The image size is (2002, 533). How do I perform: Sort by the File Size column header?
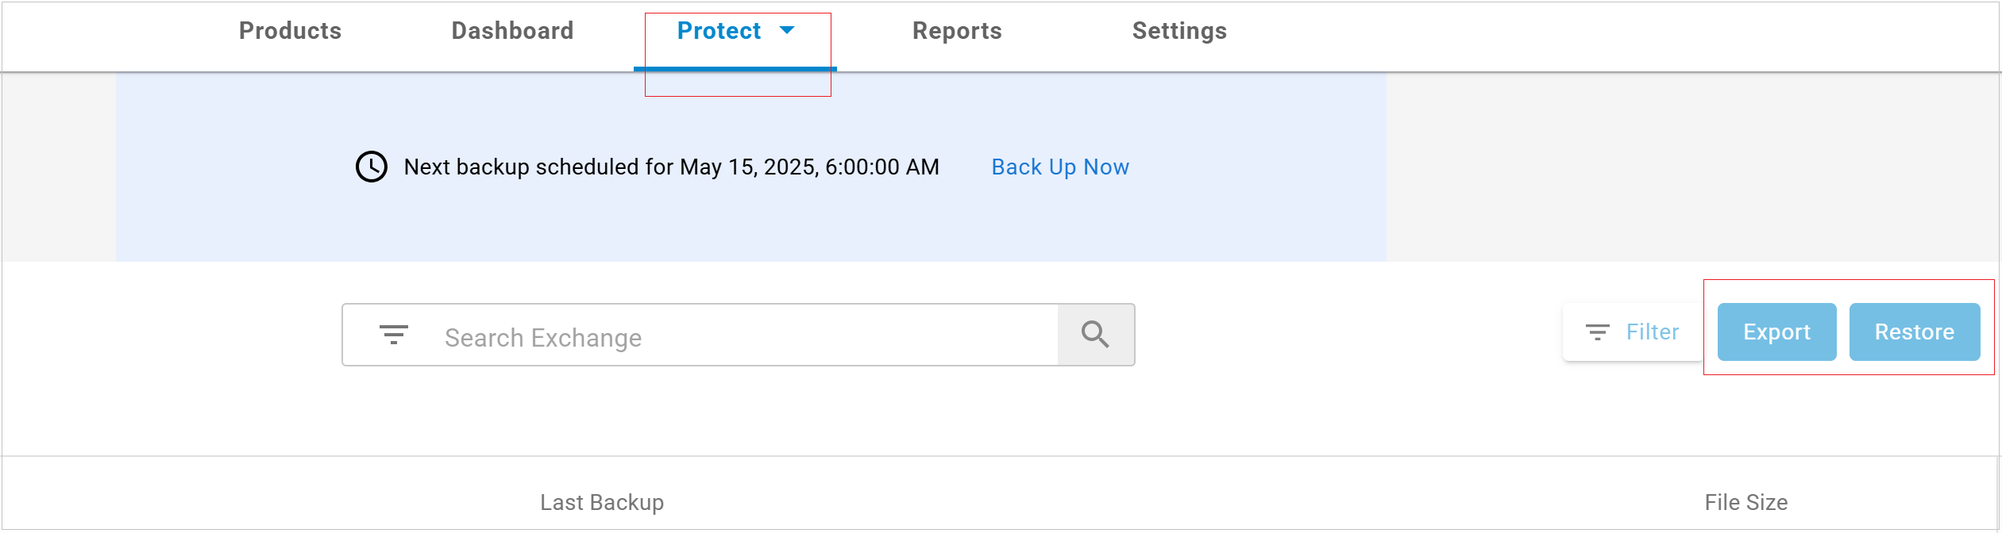tap(1745, 502)
